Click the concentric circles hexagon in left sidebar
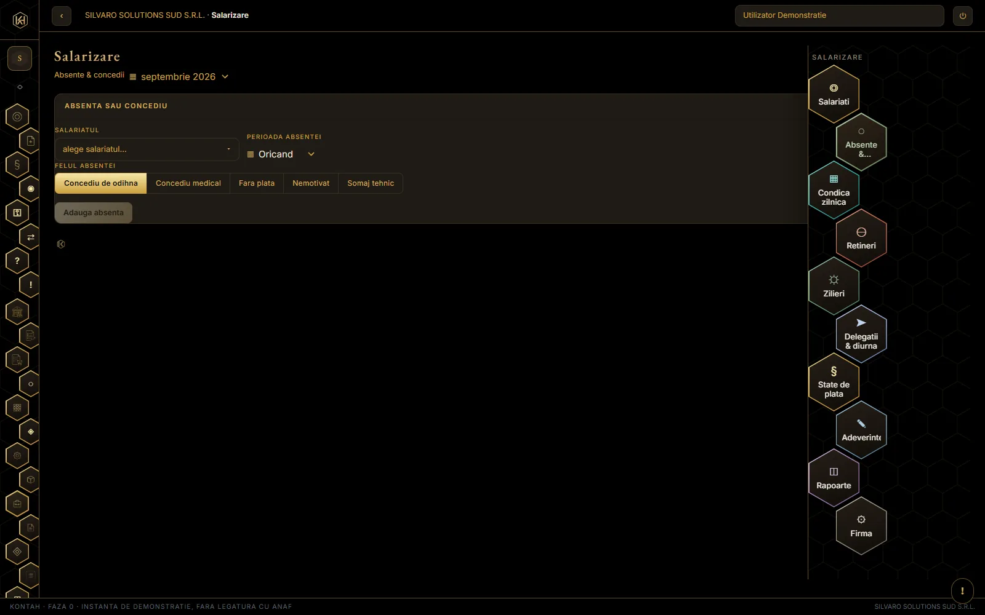This screenshot has height=615, width=985. click(x=17, y=117)
